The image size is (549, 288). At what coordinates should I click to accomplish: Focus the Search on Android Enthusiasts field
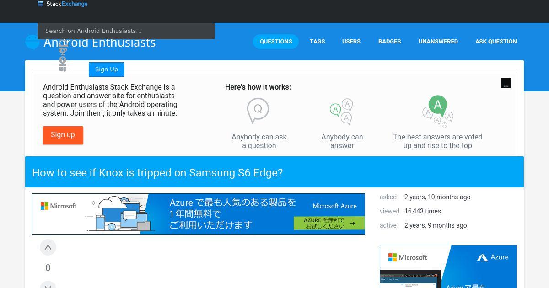(x=126, y=31)
